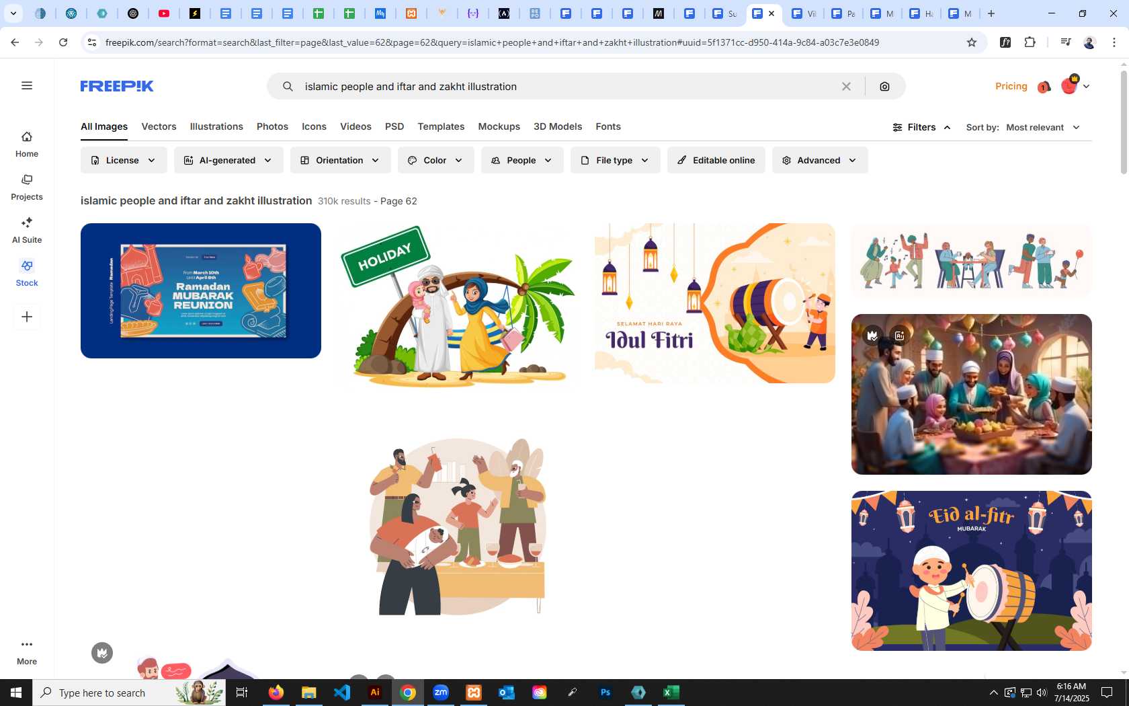The height and width of the screenshot is (706, 1129).
Task: Click premium crown badge on iftar image
Action: (x=872, y=335)
